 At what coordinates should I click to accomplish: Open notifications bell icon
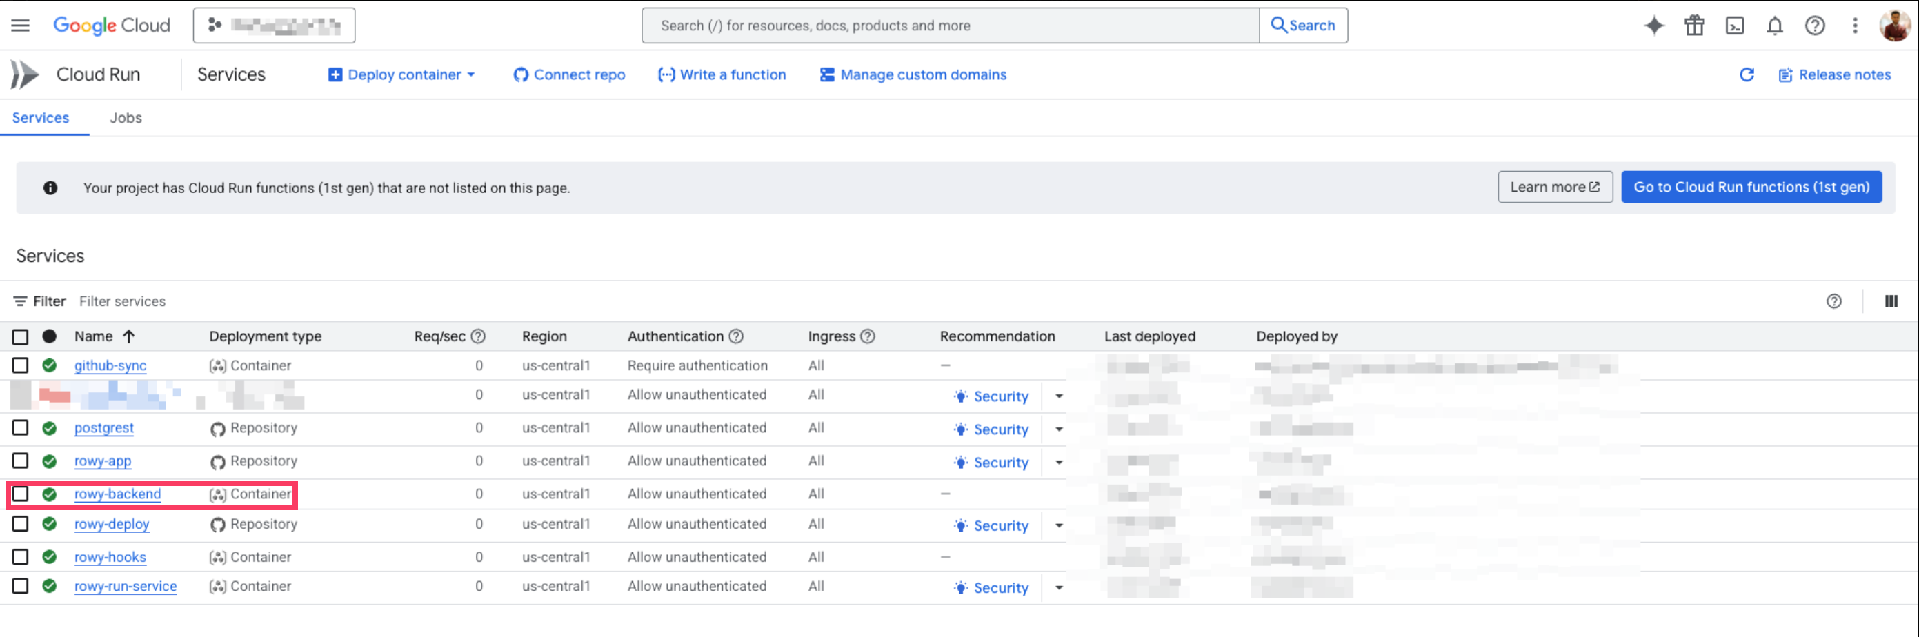1774,26
